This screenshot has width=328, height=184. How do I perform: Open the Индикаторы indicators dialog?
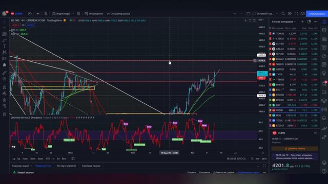pos(61,14)
